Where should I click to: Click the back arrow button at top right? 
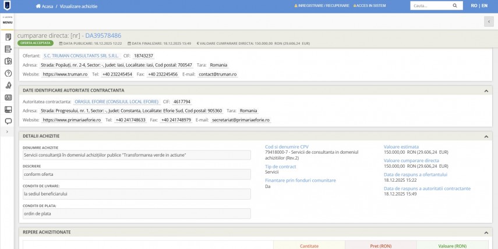click(488, 21)
